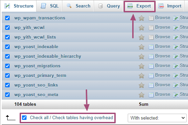Screen dimensions: 188x125
Task: Open the wp_yoast_primary_term table name
Action: (40, 76)
